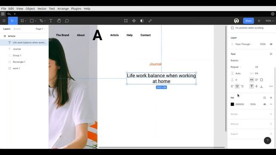
Task: Open the help question mark button
Action: [x=267, y=140]
